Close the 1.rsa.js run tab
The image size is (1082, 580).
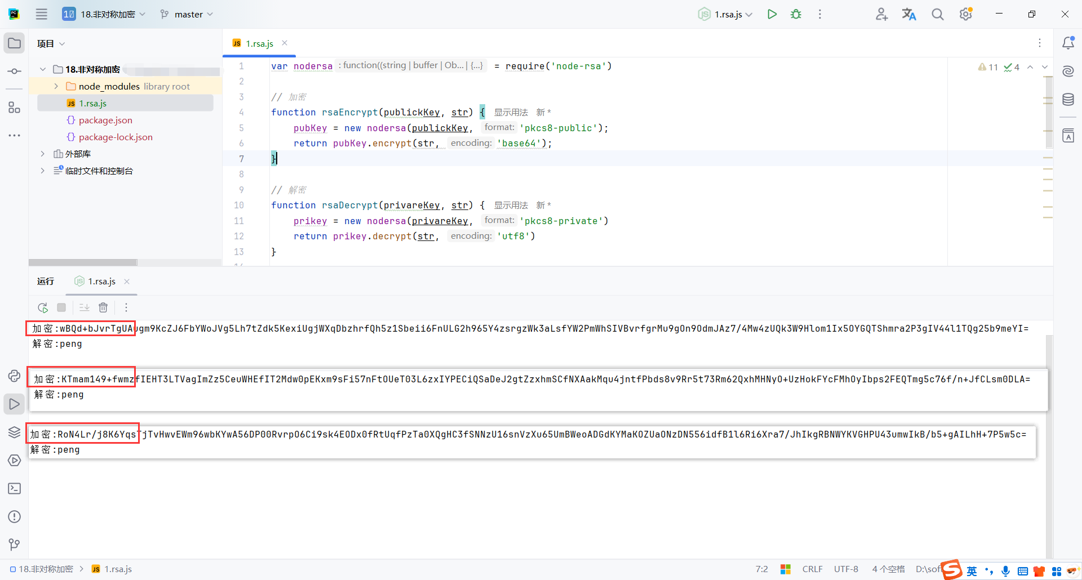pyautogui.click(x=127, y=282)
